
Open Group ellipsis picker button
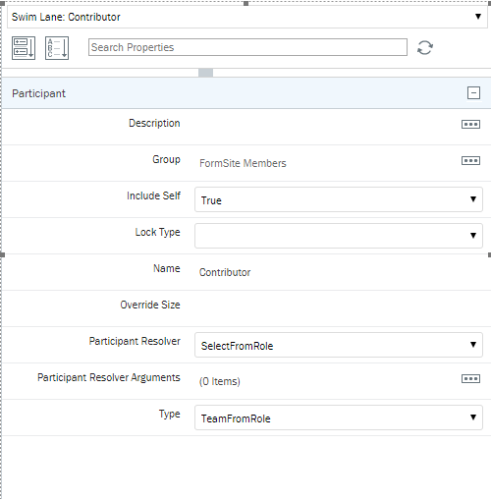[470, 161]
